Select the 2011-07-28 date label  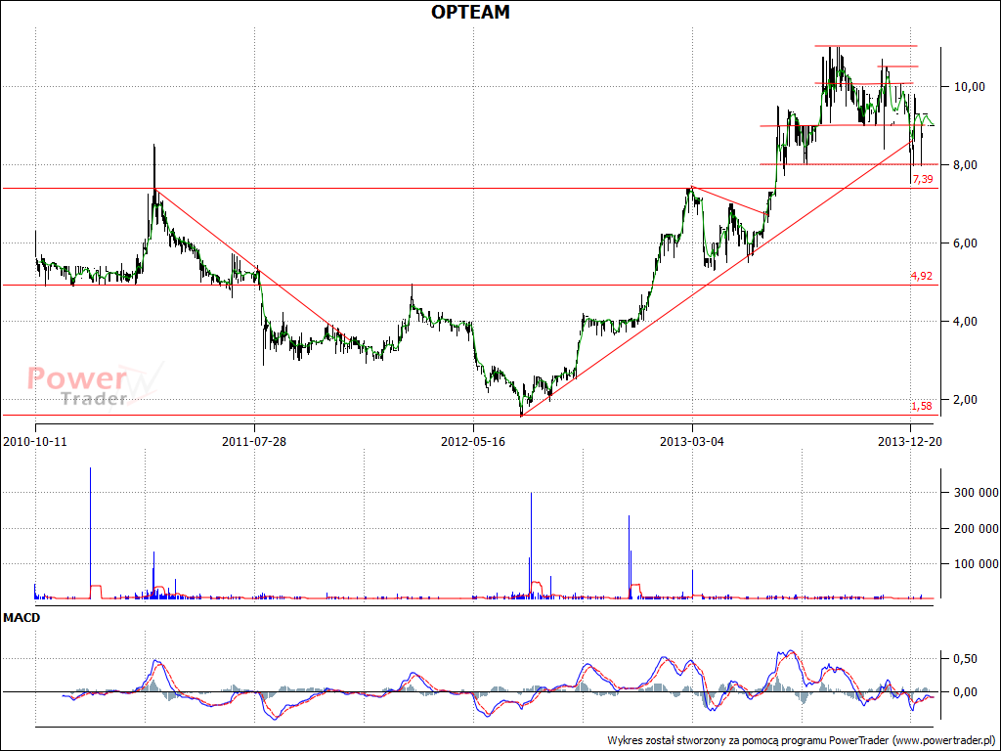click(254, 441)
